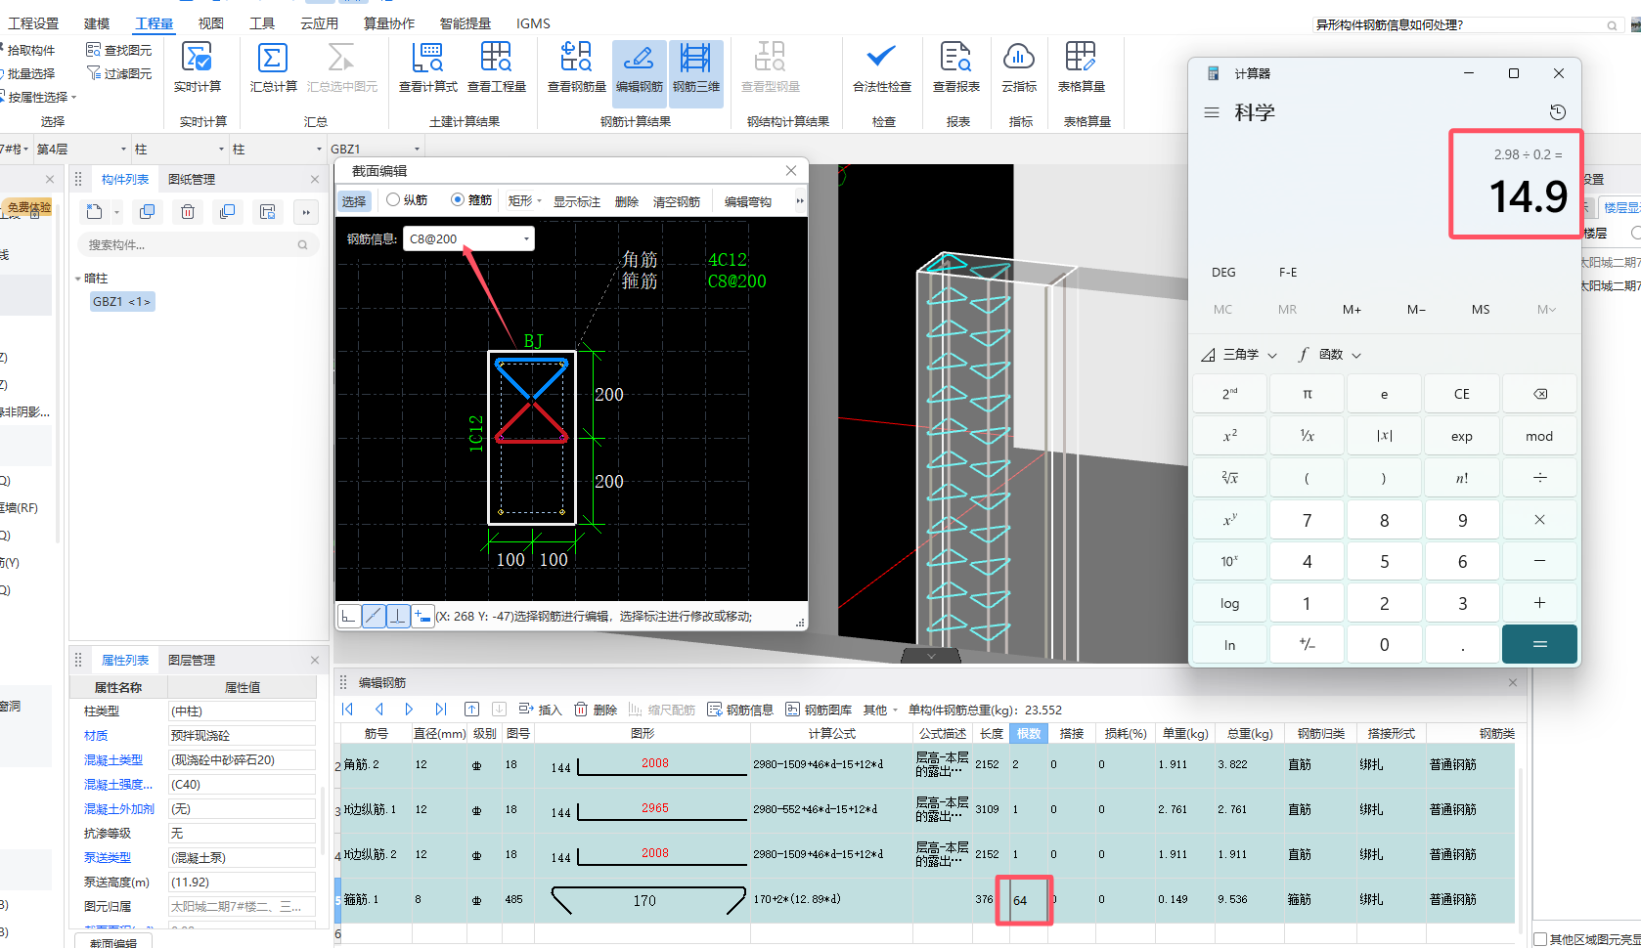Open 矩形 shape dropdown in section editor
1641x948 pixels.
(525, 200)
